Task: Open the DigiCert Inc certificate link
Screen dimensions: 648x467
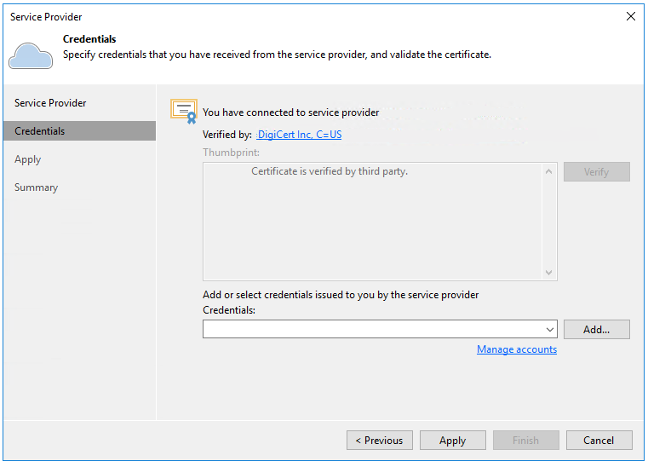Action: 299,135
